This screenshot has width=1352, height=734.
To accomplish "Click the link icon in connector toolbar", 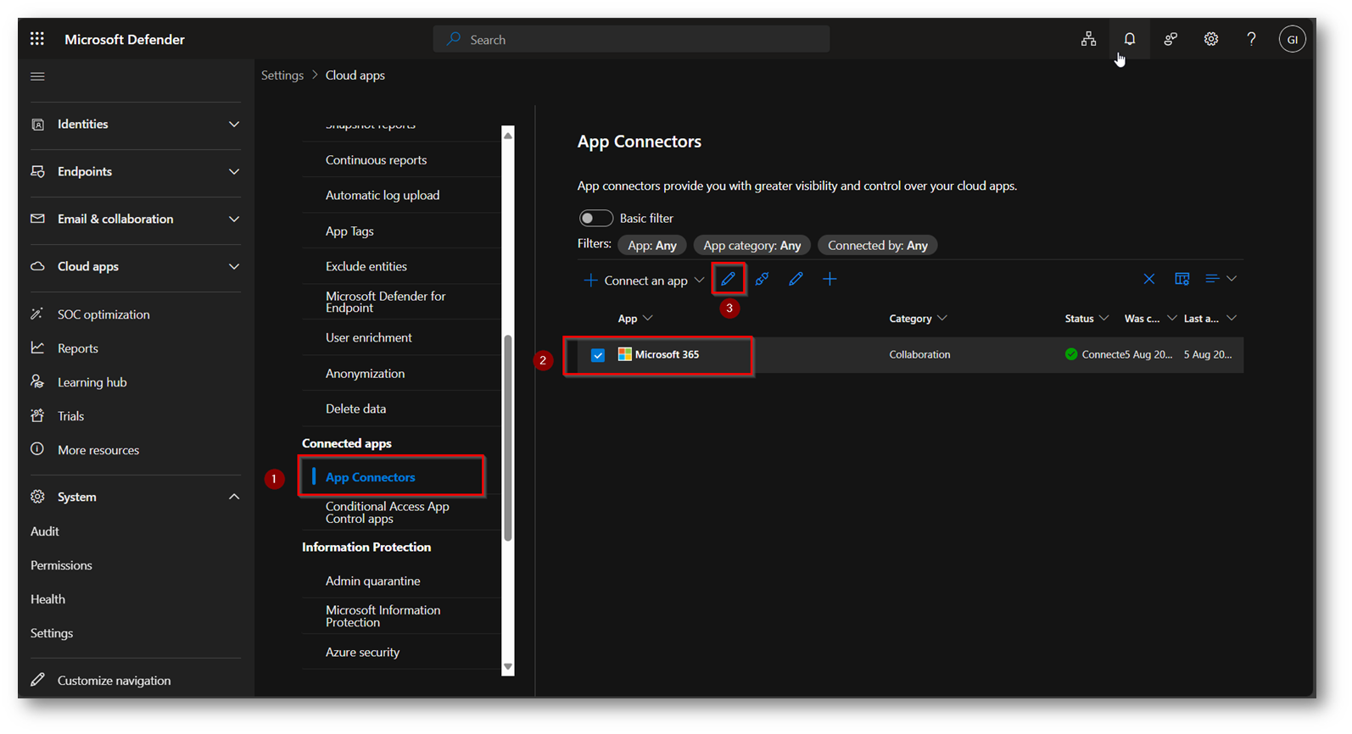I will coord(762,279).
